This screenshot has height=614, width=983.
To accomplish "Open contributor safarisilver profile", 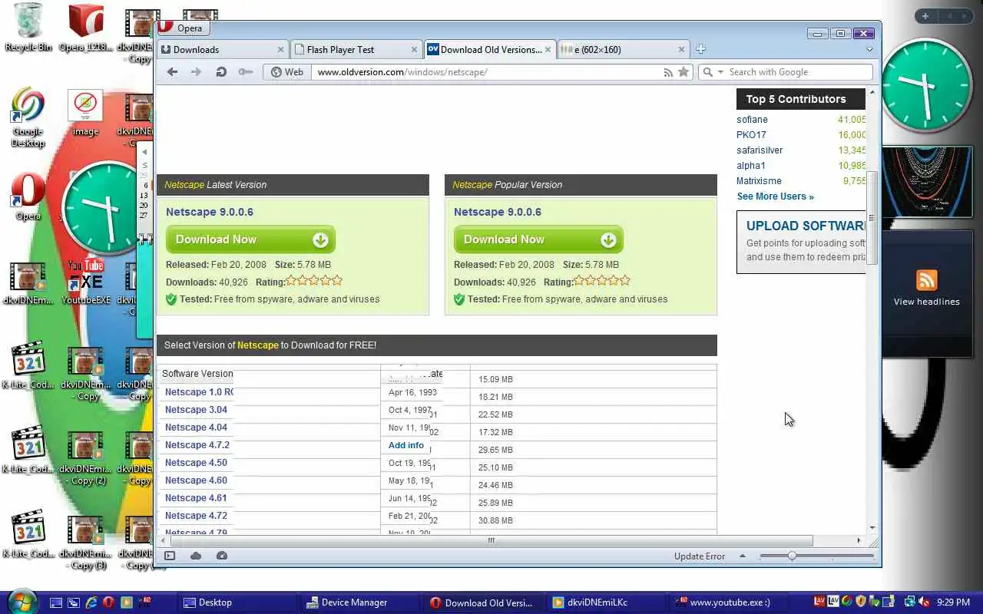I will tap(760, 150).
